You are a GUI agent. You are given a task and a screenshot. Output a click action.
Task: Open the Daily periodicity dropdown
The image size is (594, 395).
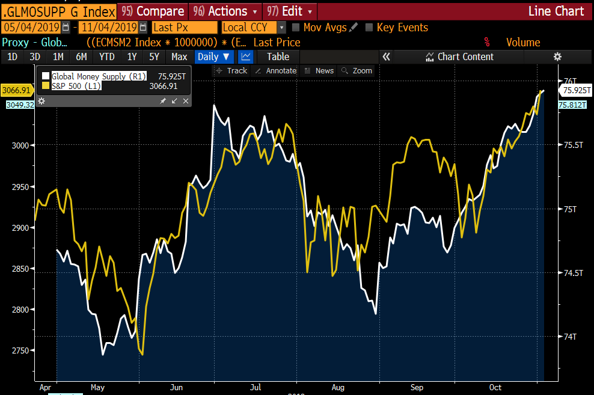pos(215,57)
